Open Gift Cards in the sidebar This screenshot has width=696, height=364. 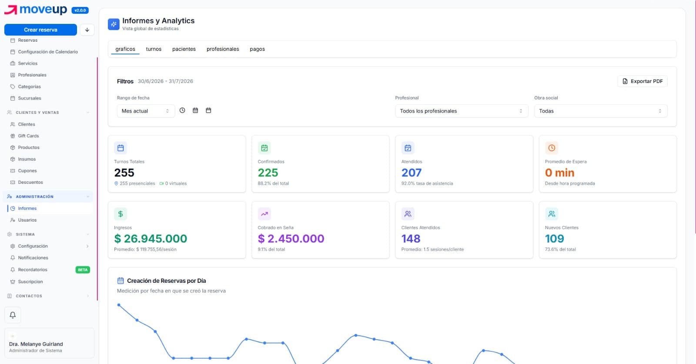(x=28, y=136)
